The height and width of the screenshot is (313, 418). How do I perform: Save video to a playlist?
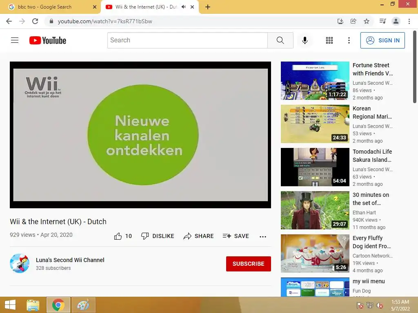pos(236,236)
